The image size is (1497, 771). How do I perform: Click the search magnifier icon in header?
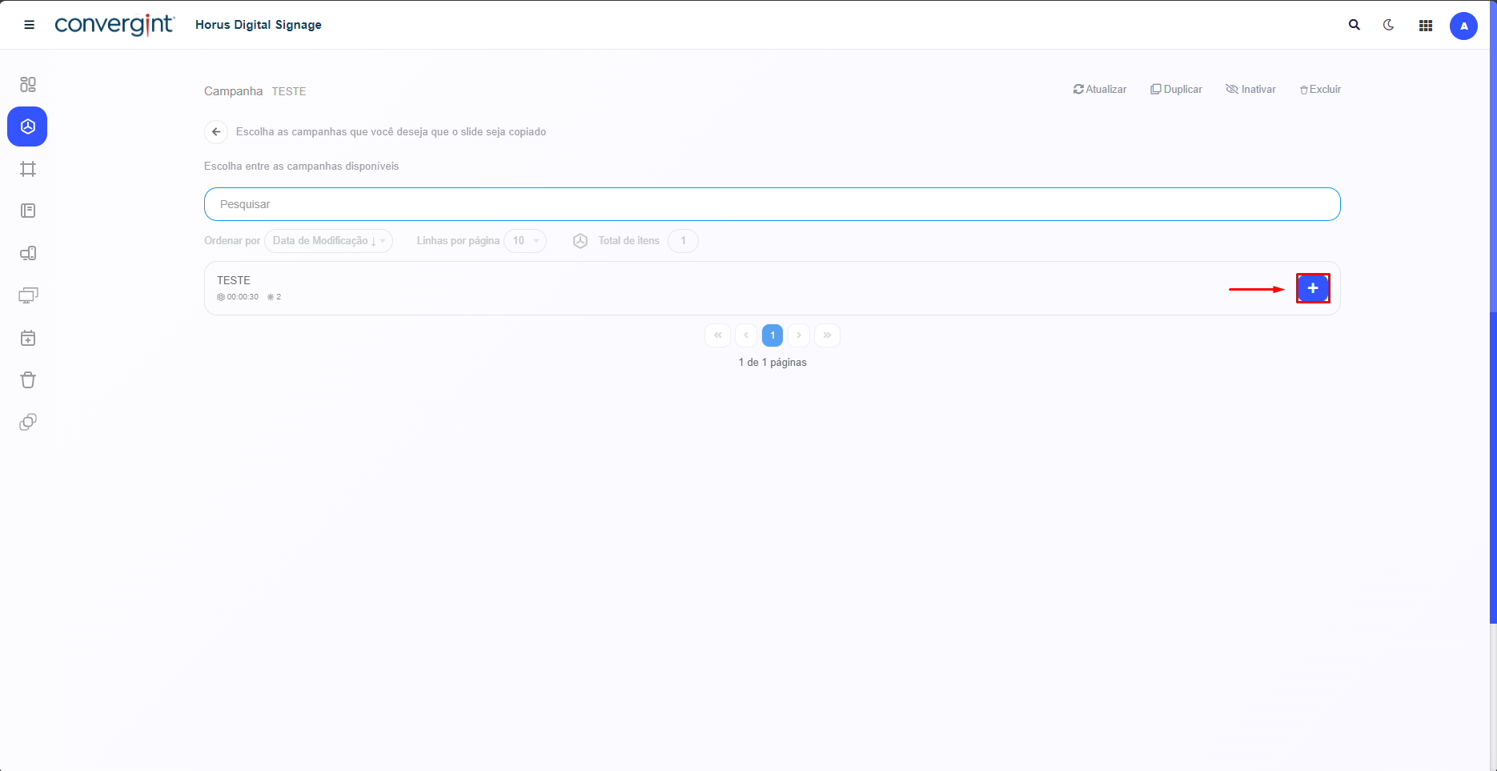coord(1355,25)
